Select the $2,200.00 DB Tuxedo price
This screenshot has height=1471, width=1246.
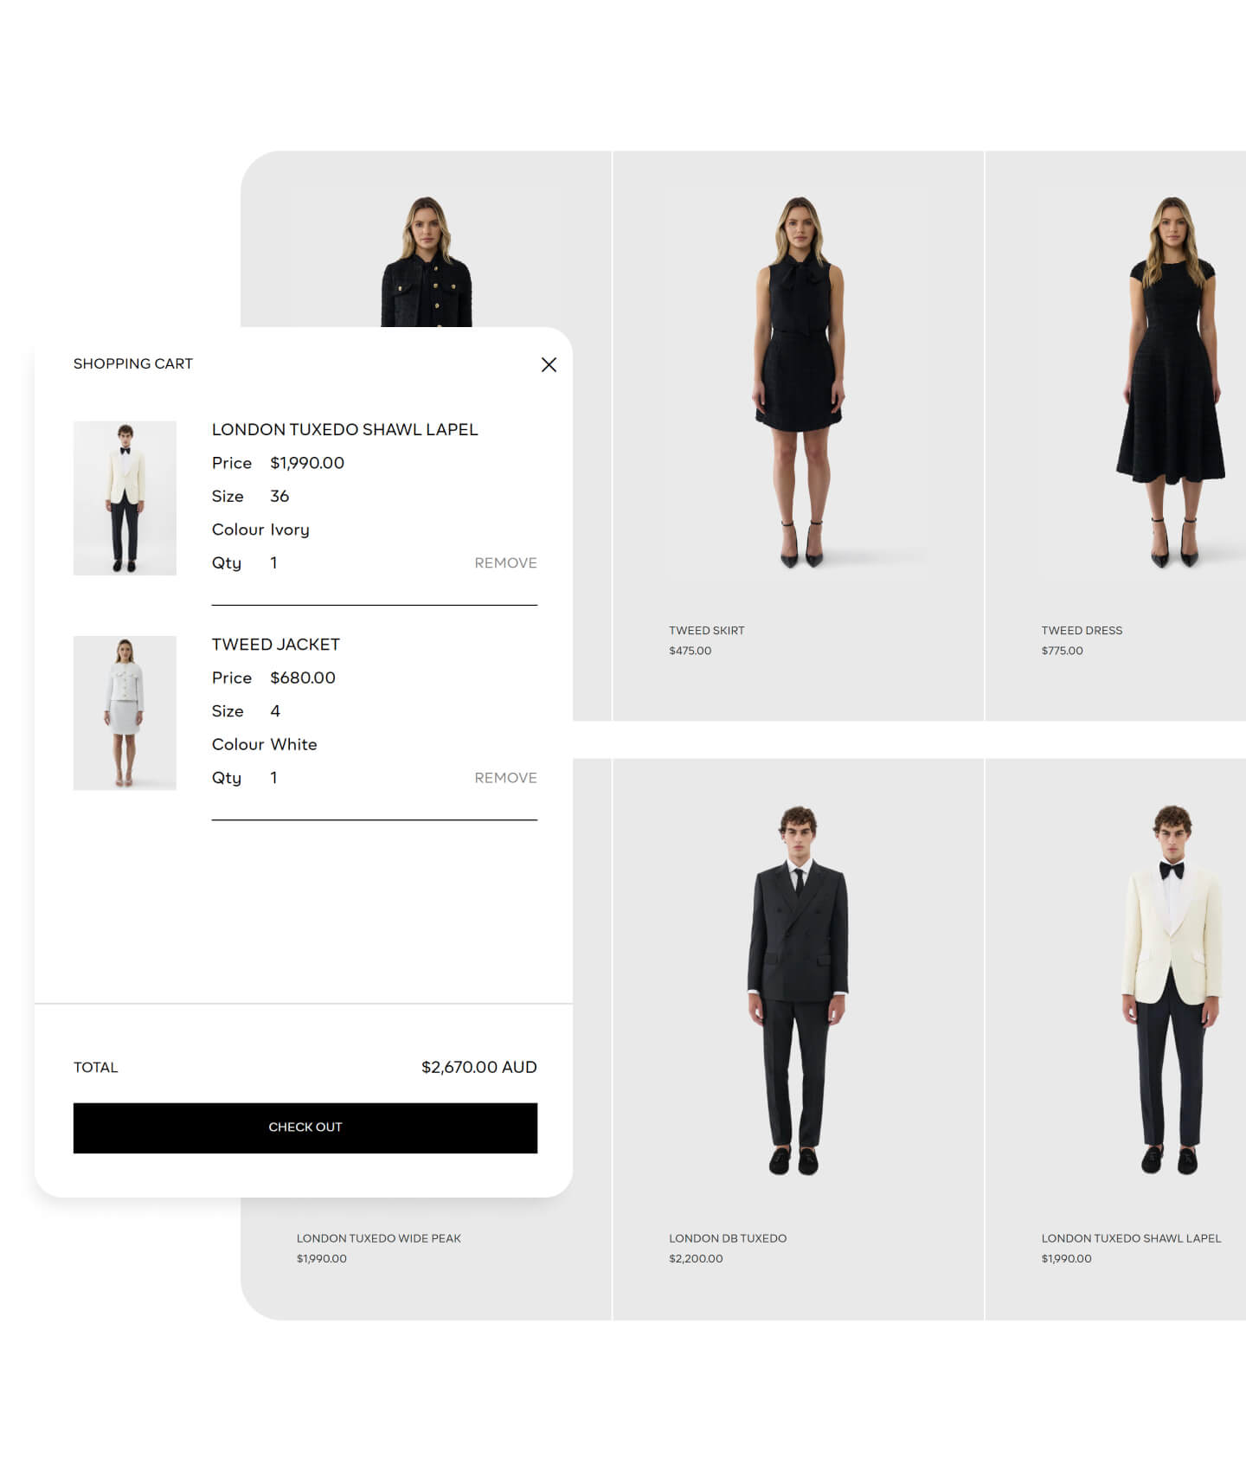(x=696, y=1259)
